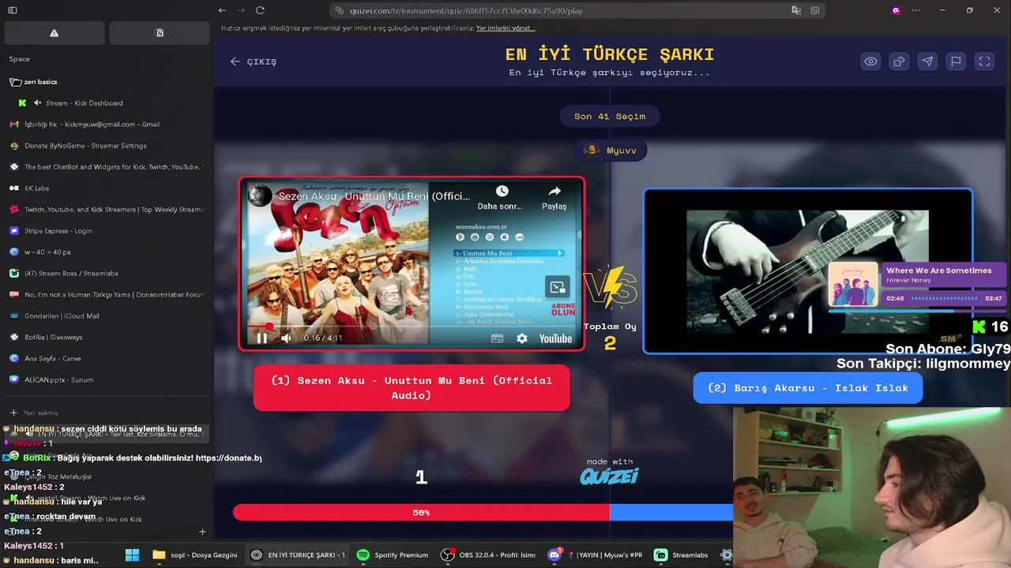Open the three-dots browser menu
Screen dimensions: 1011x568
click(915, 10)
